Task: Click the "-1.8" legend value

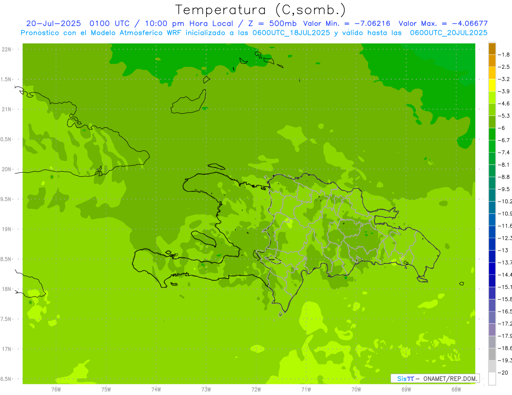Action: pos(505,55)
